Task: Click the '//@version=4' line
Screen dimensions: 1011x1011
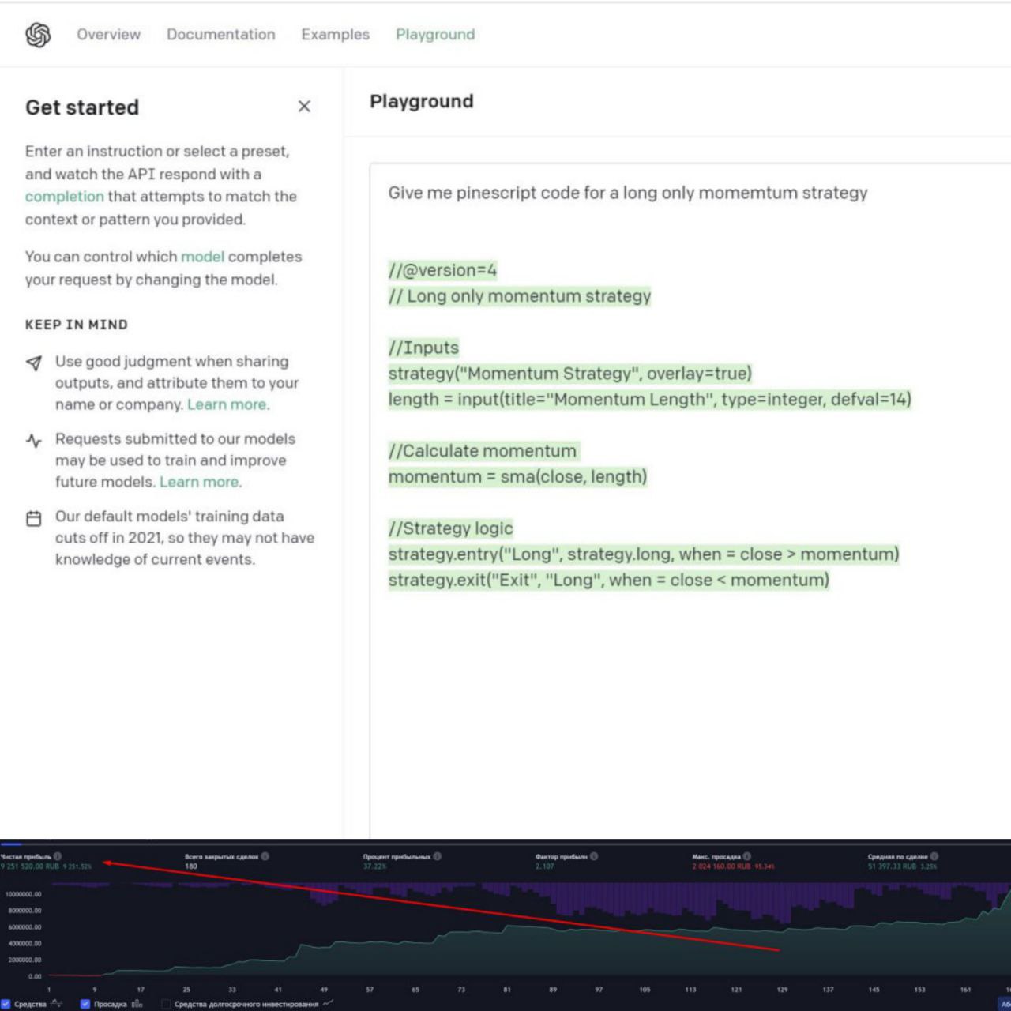Action: click(442, 270)
